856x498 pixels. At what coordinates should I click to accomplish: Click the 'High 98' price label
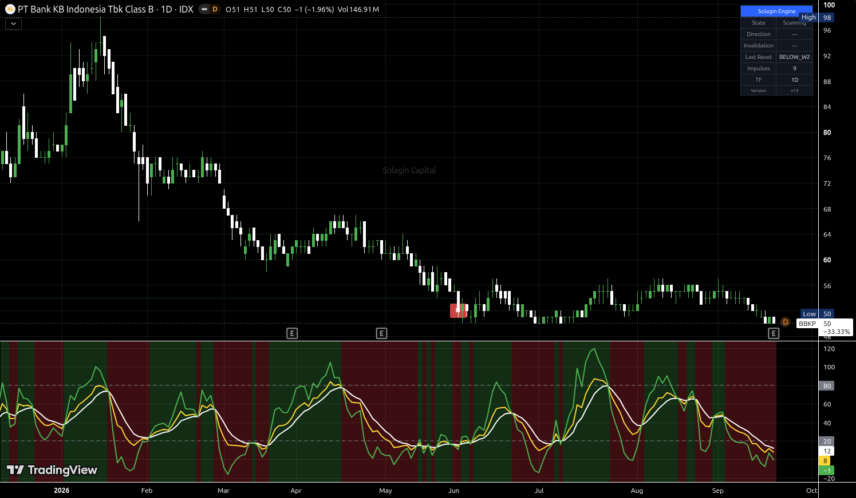[x=816, y=17]
